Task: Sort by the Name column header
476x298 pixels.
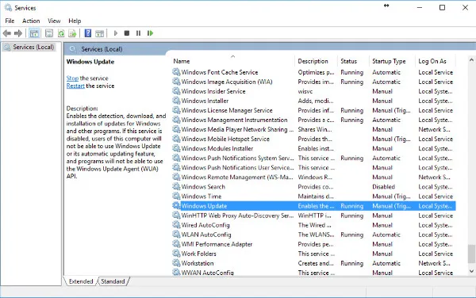Action: [232, 61]
